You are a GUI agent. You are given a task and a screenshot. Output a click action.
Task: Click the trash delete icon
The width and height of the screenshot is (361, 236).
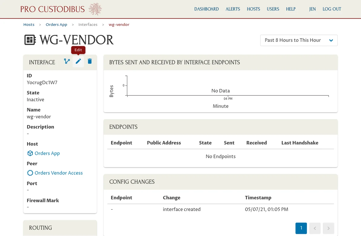[90, 61]
